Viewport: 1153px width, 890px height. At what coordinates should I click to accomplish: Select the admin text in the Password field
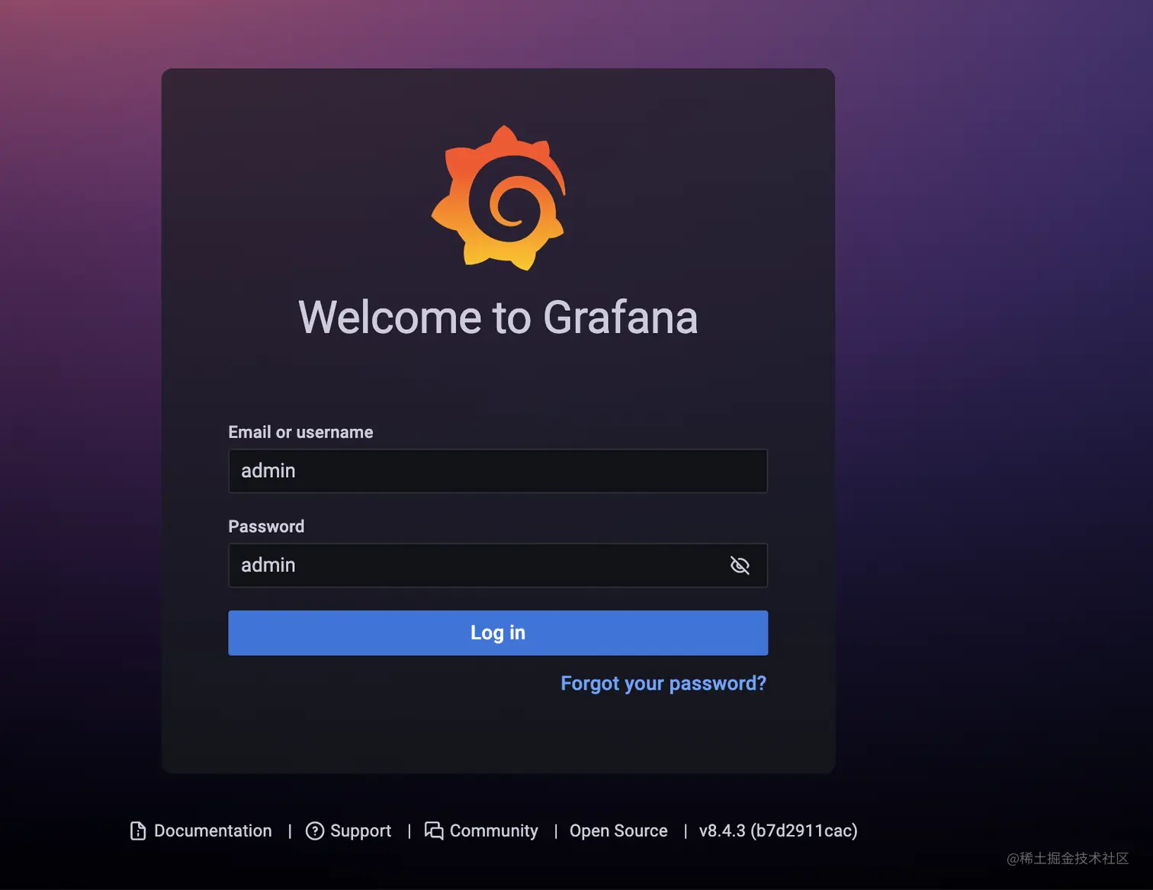[268, 565]
